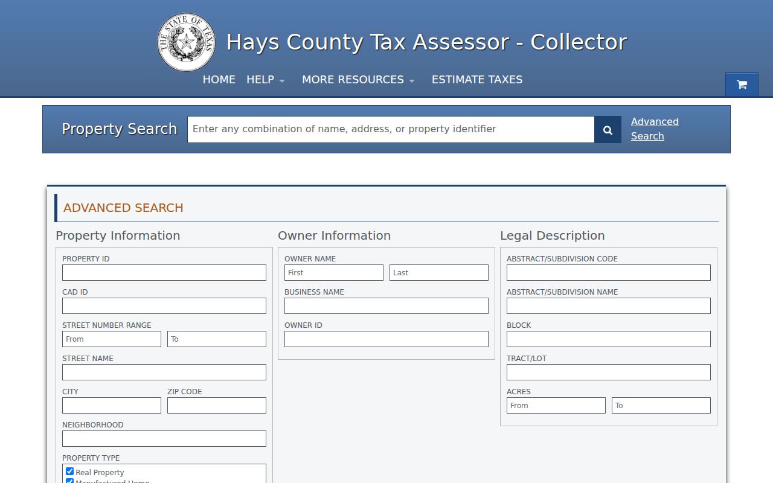Focus the BUSINESS NAME field
Image resolution: width=773 pixels, height=483 pixels.
click(x=386, y=305)
